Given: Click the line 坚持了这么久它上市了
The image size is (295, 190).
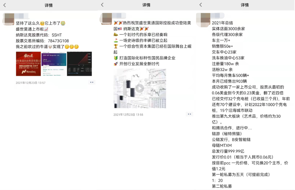Looking at the screenshot, I should (40, 23).
